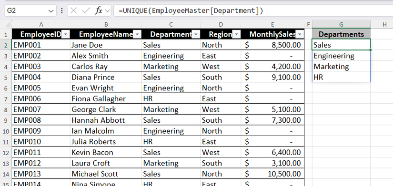Click the 8,500.00 MonthlySales cell
Screen dimensions: 393x186
(x=272, y=45)
